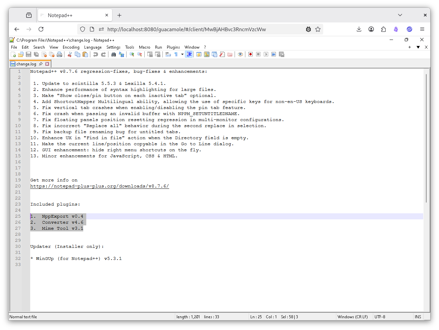Viewport: 439px width, 330px height.
Task: Start recording a macro
Action: (x=250, y=54)
